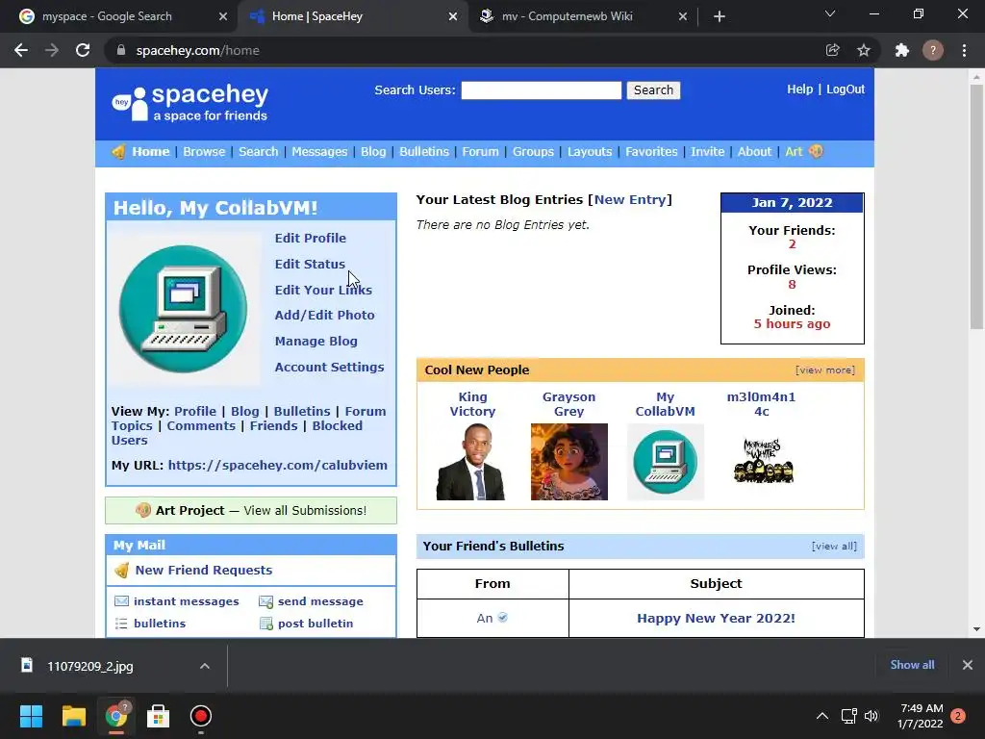Screen dimensions: 985x739
Task: Click the send message envelope icon
Action: coord(265,602)
